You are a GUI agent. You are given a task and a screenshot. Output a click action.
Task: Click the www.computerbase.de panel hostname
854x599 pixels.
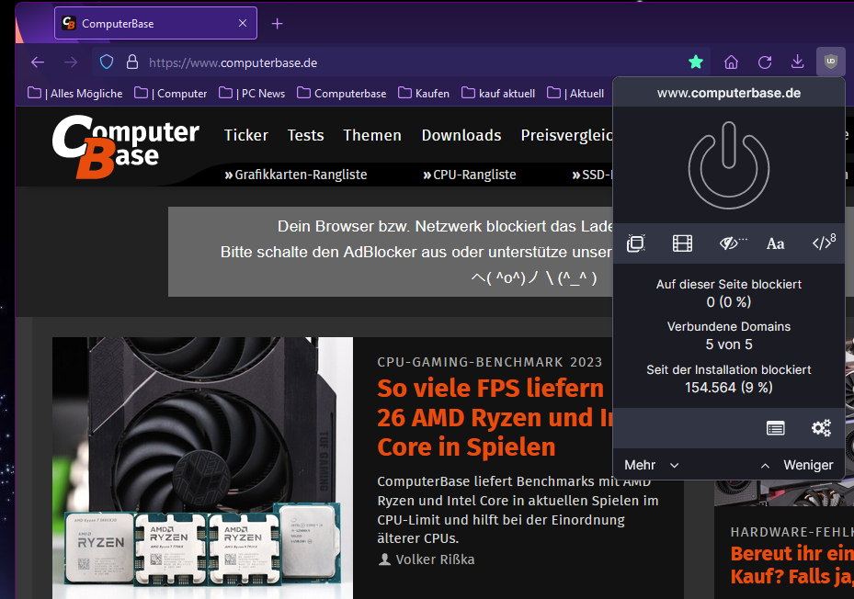(729, 93)
